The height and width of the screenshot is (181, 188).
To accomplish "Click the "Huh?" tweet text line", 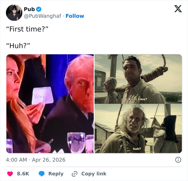I will click(x=18, y=45).
